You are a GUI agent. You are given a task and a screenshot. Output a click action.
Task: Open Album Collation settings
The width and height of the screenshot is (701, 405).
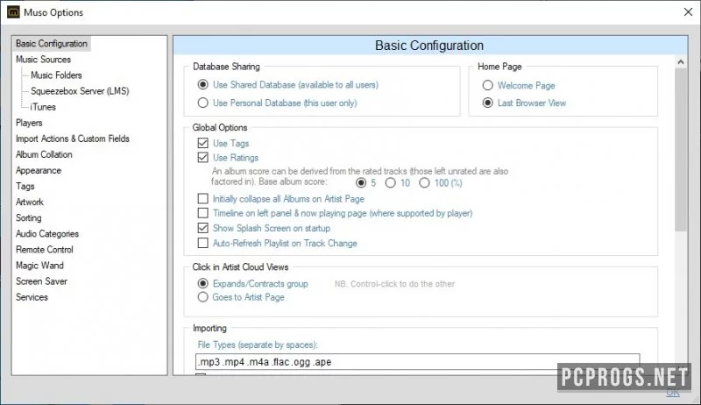[44, 154]
